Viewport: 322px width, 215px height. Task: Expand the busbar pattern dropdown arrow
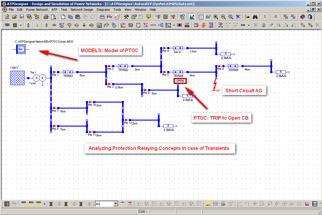(21, 25)
